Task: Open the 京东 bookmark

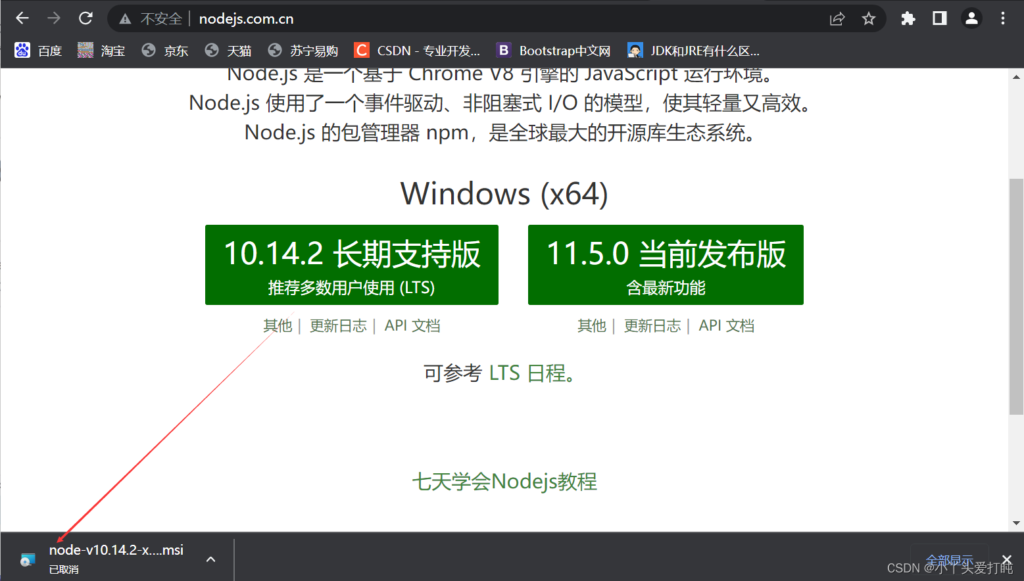Action: coord(165,51)
